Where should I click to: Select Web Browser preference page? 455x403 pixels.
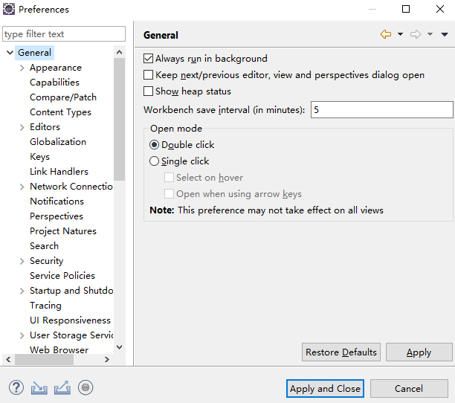59,350
